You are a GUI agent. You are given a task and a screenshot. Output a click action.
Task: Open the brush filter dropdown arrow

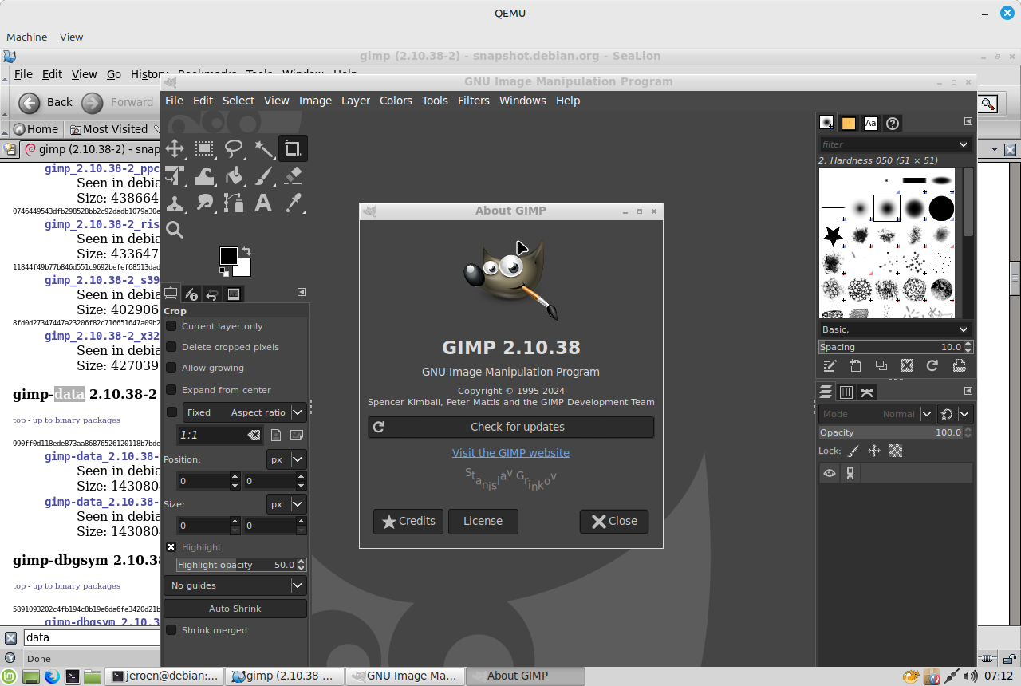(964, 144)
